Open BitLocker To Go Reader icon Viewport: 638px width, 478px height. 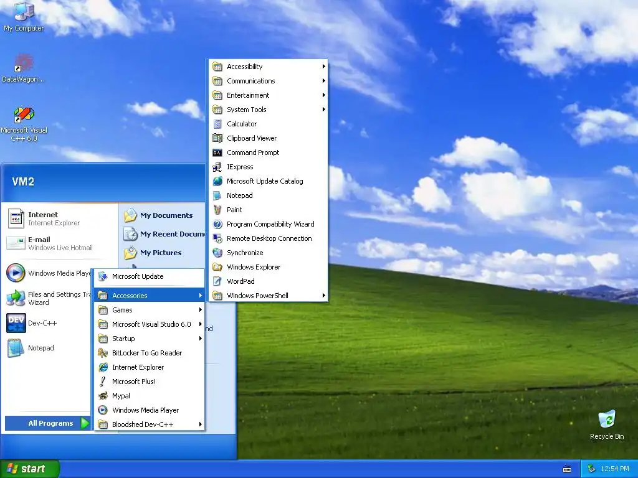click(x=103, y=353)
